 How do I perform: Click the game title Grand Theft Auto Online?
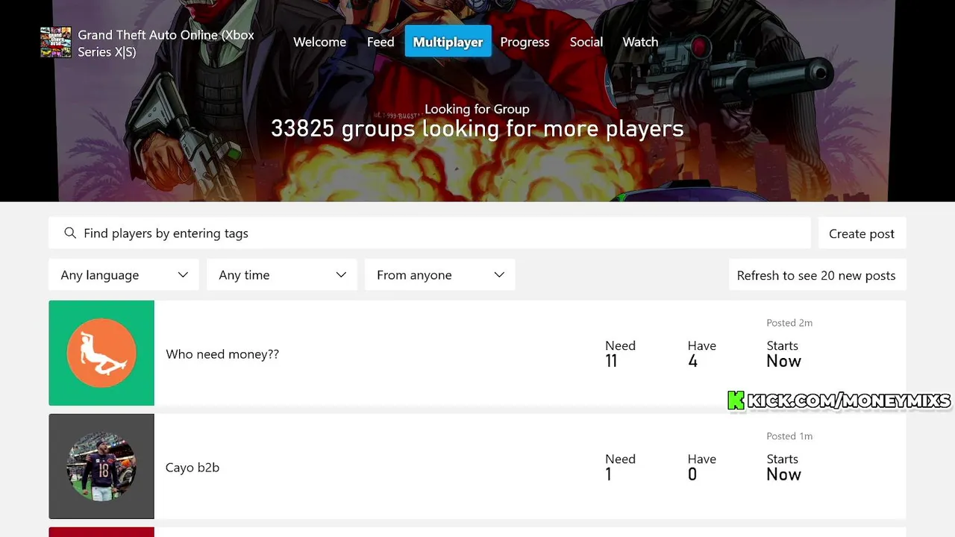166,43
